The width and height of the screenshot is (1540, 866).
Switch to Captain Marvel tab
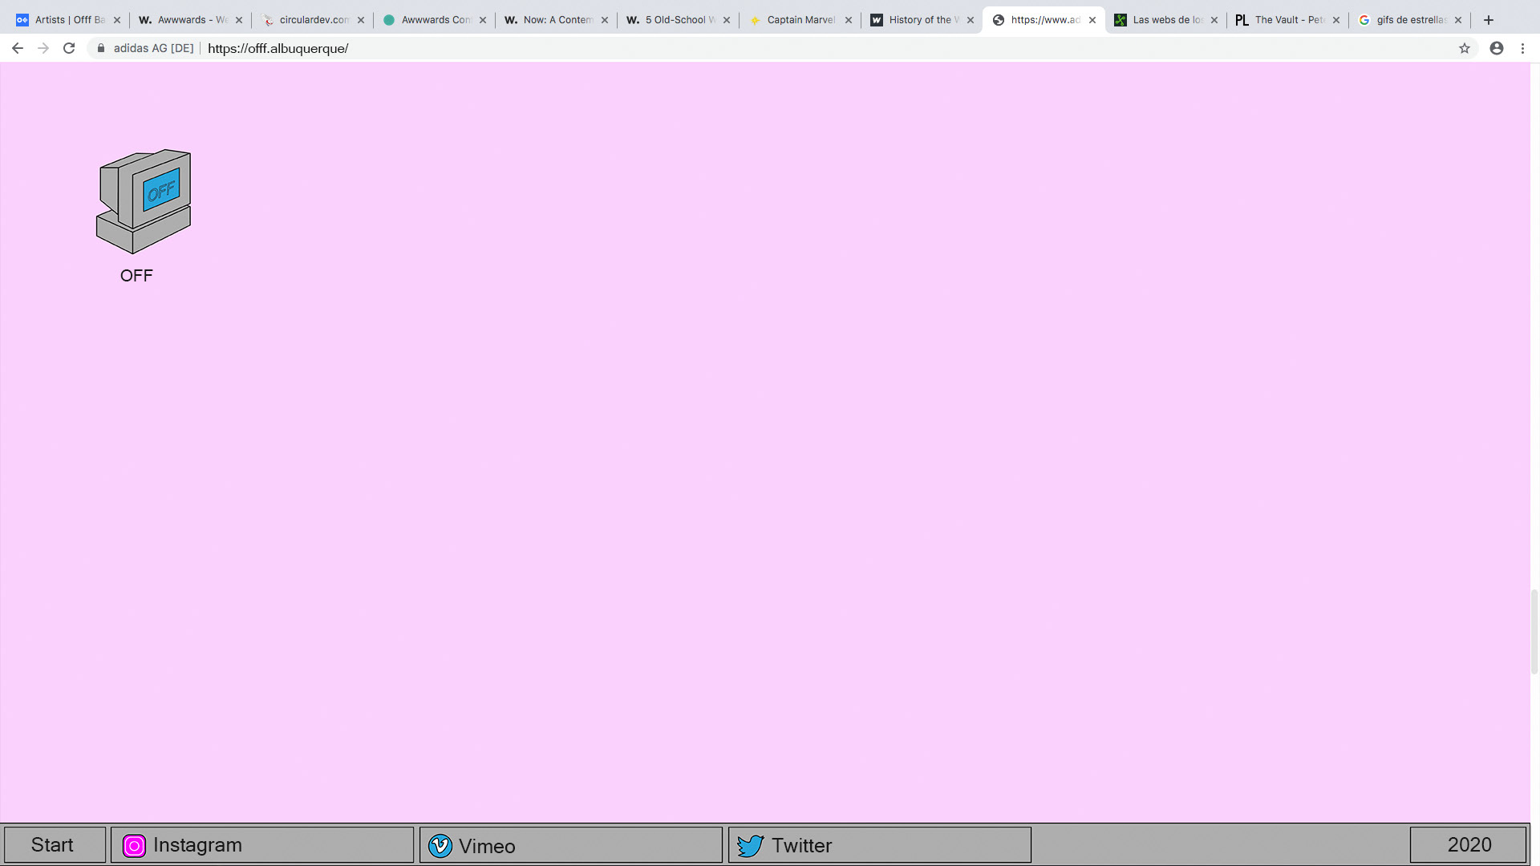[800, 20]
